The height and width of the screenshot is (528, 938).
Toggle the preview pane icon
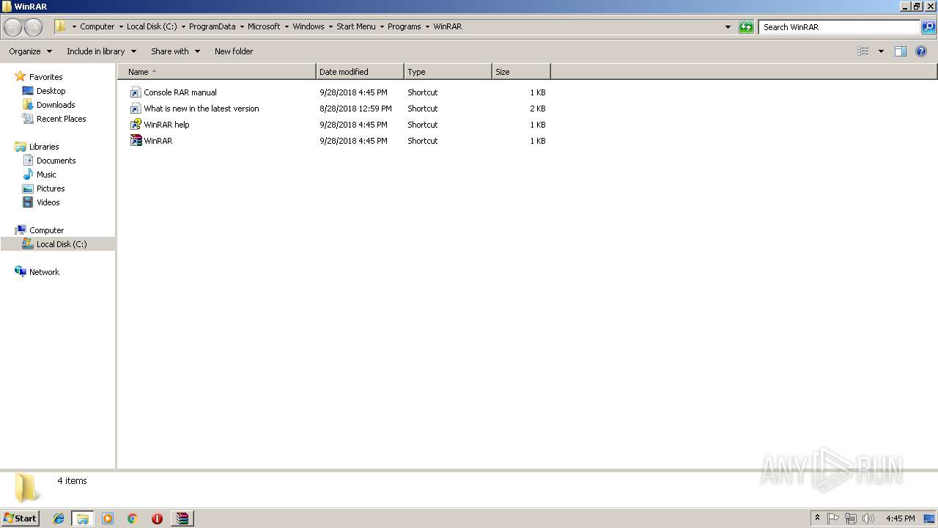(901, 51)
